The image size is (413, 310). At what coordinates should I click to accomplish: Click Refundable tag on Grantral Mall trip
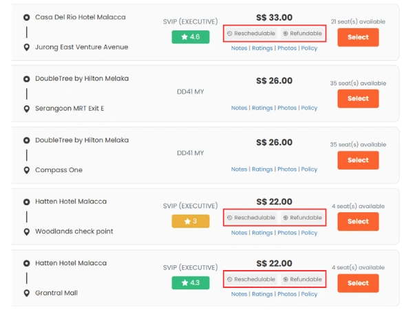coord(302,280)
